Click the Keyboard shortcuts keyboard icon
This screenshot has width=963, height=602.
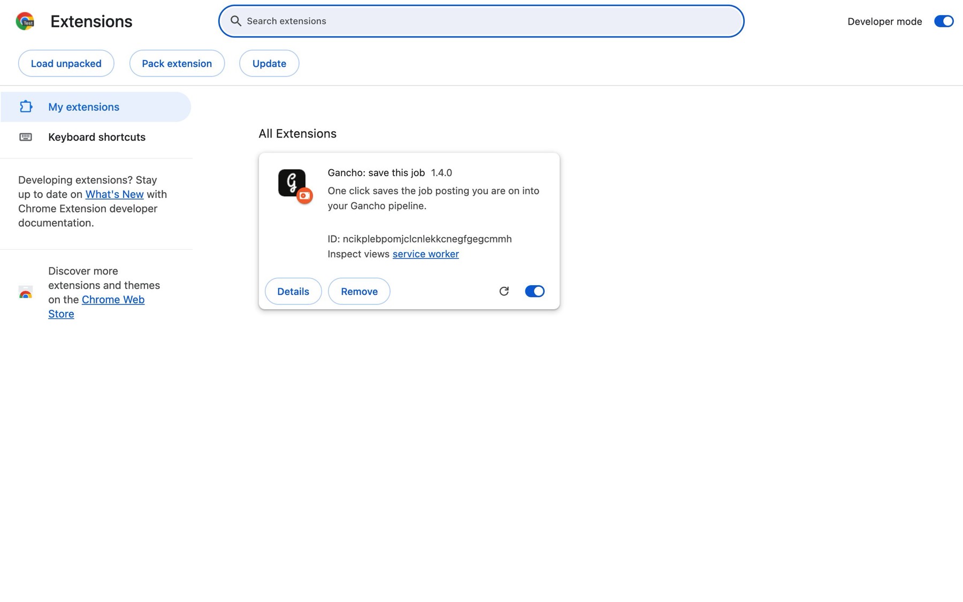pos(26,137)
